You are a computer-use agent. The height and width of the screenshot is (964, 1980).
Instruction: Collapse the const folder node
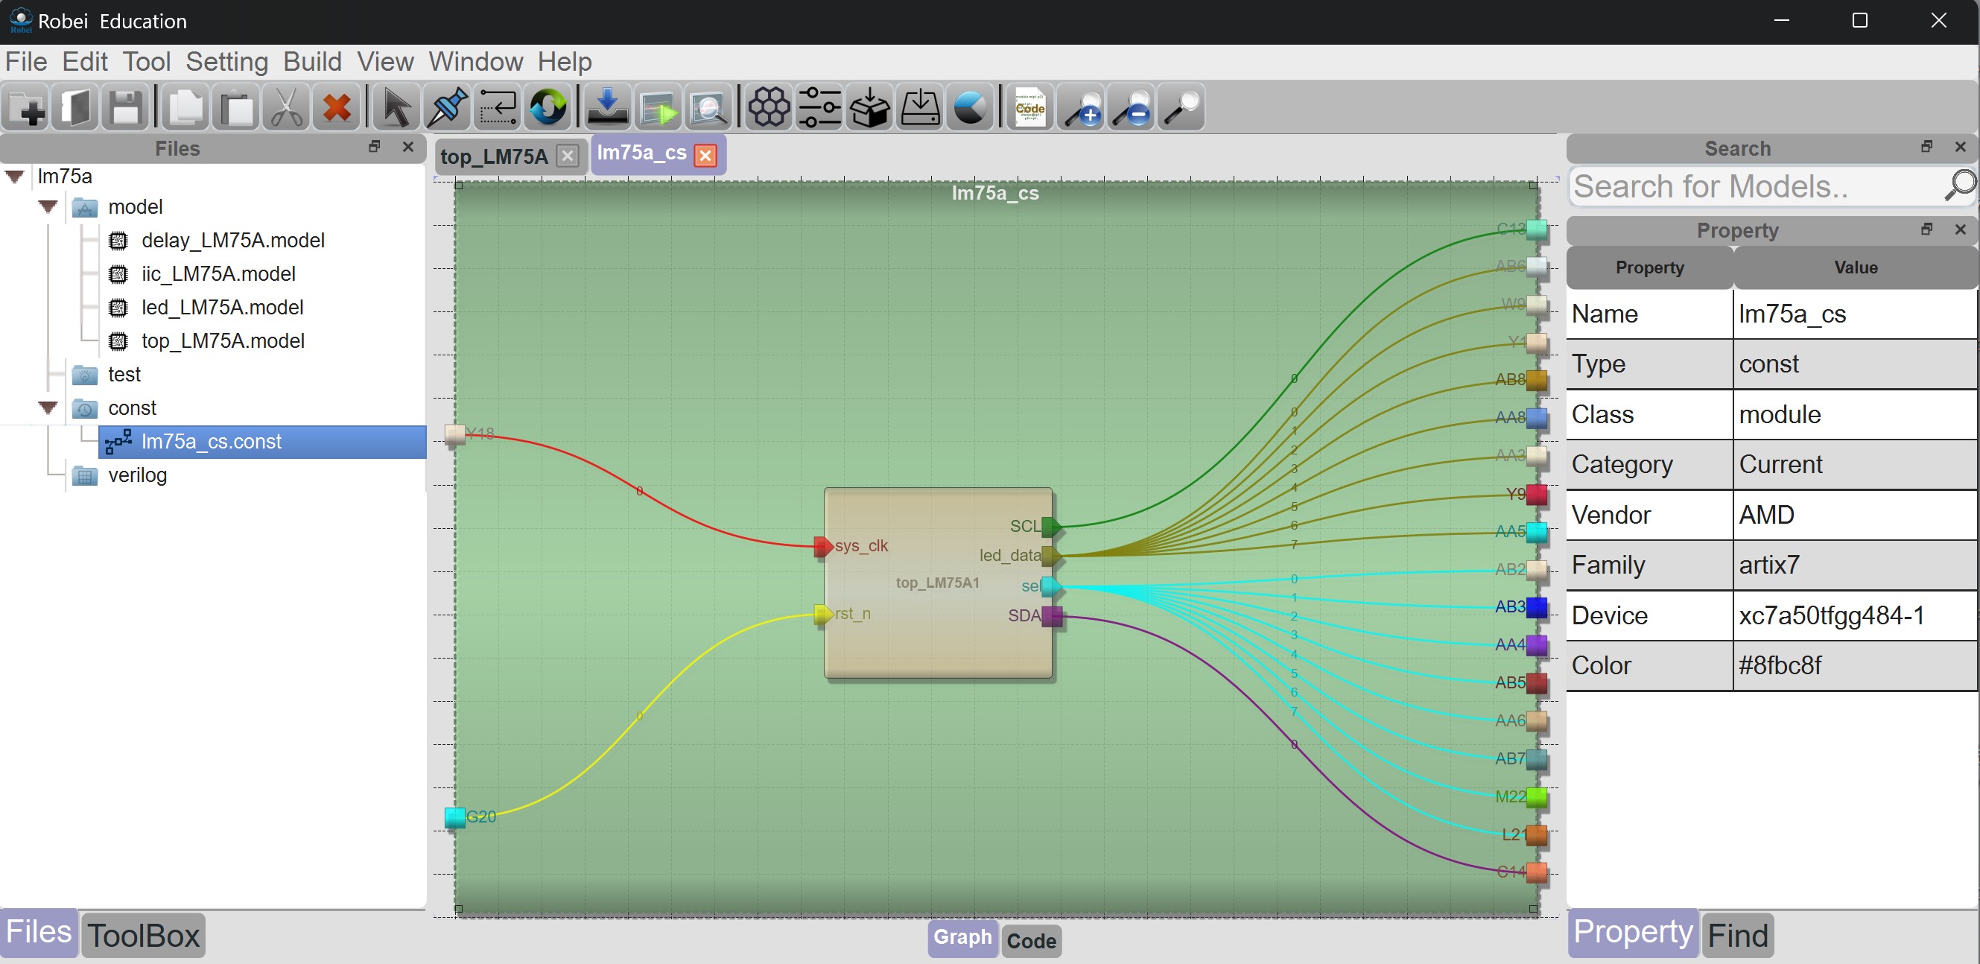(48, 408)
